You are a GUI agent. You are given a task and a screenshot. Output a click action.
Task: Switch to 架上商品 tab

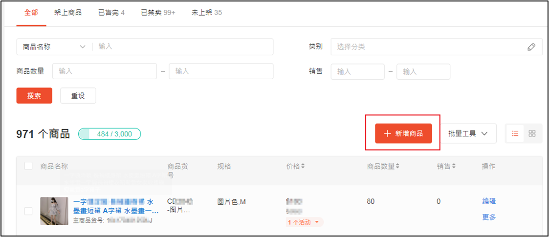68,13
